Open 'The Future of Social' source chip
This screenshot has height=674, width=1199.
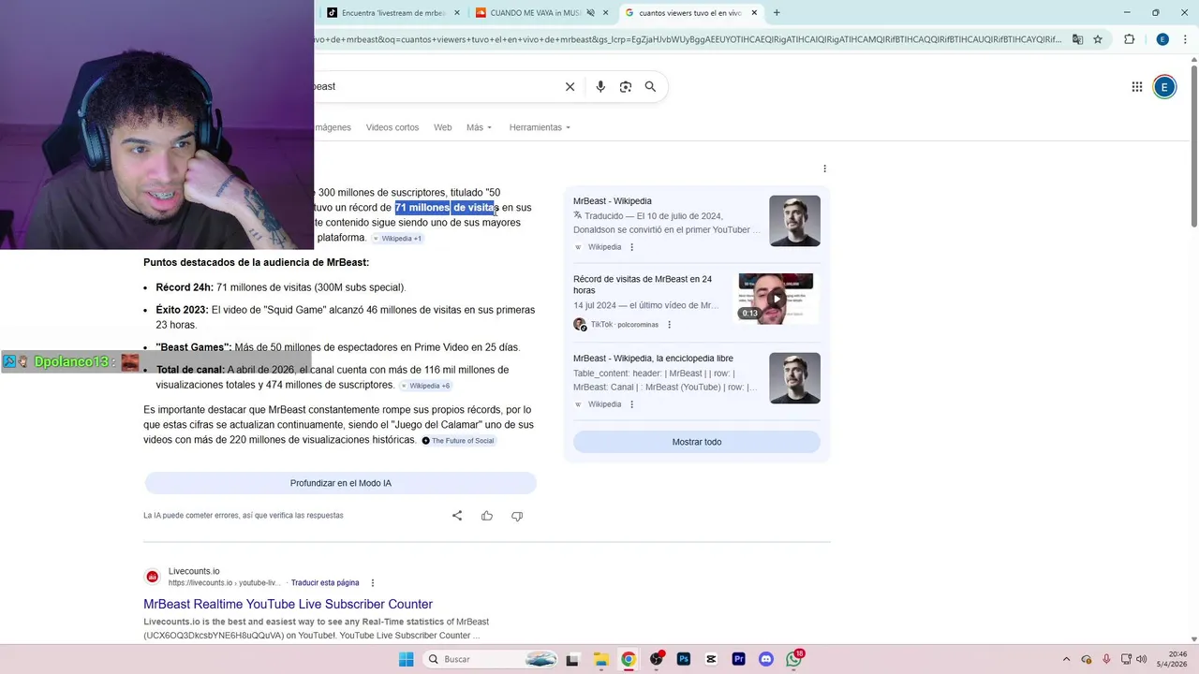(458, 441)
